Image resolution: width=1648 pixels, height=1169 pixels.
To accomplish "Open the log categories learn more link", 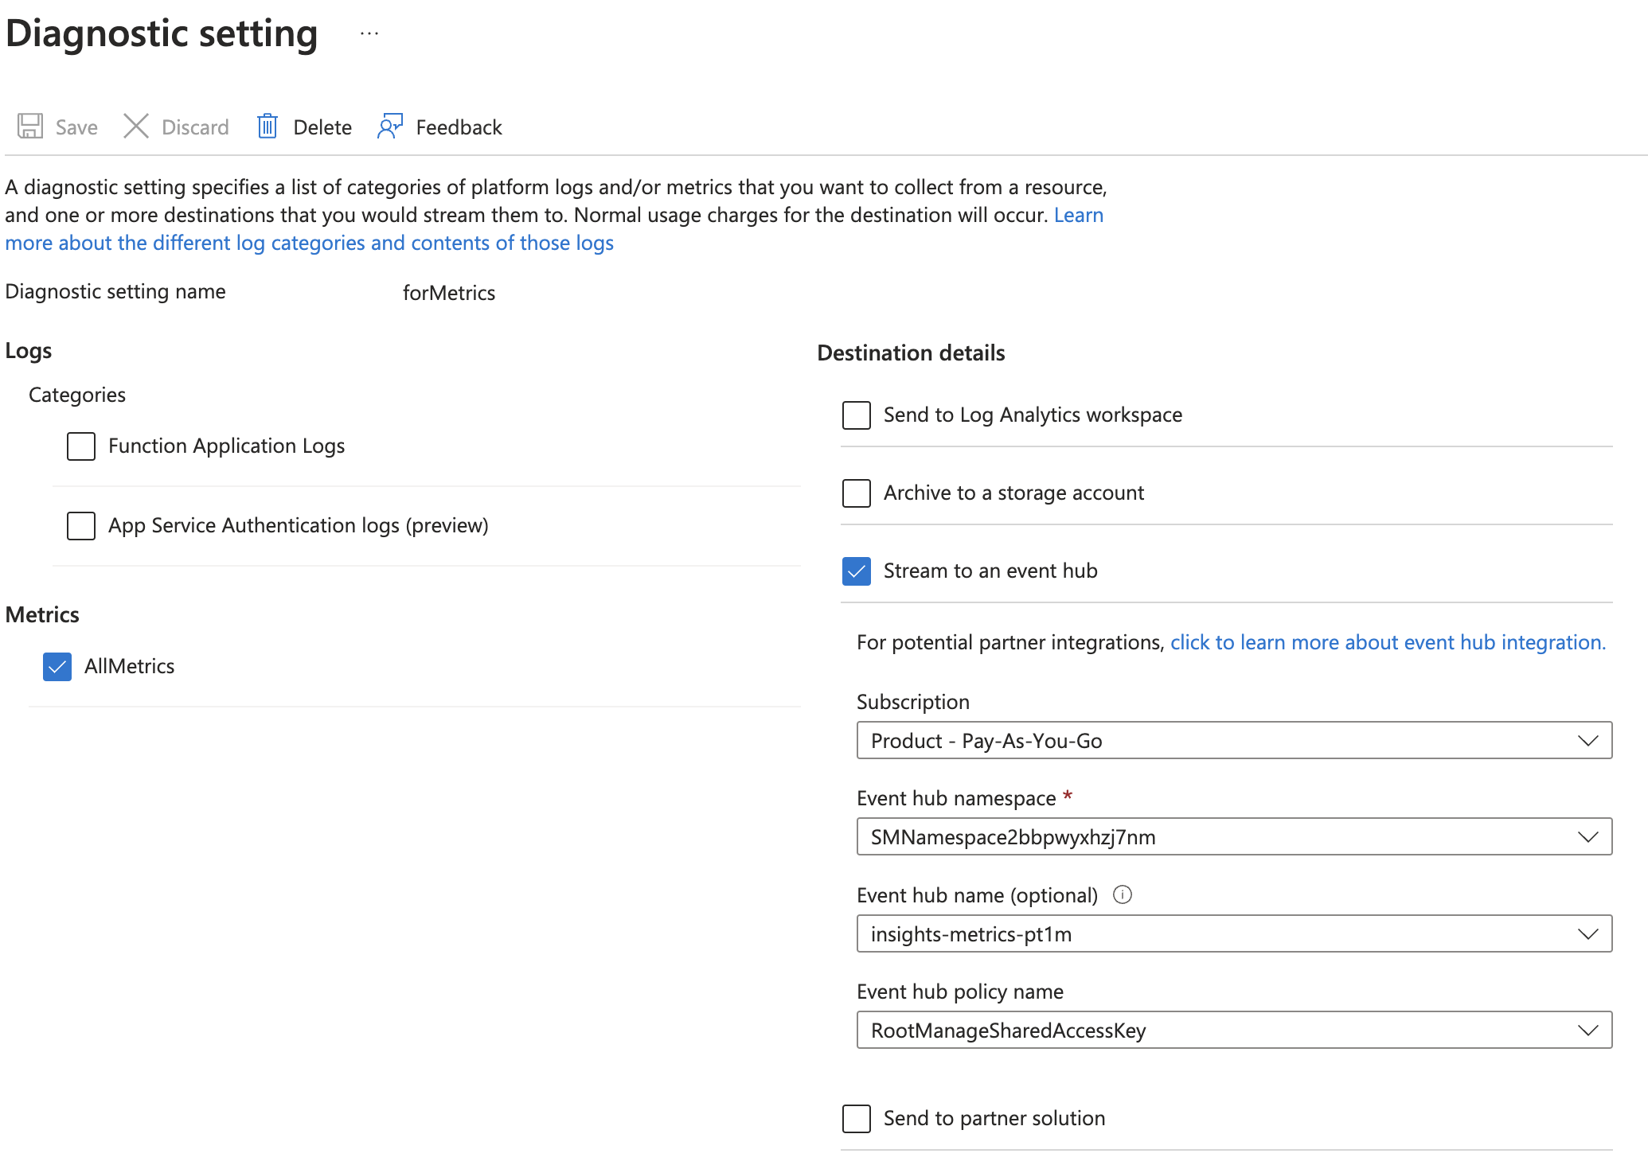I will click(x=310, y=243).
